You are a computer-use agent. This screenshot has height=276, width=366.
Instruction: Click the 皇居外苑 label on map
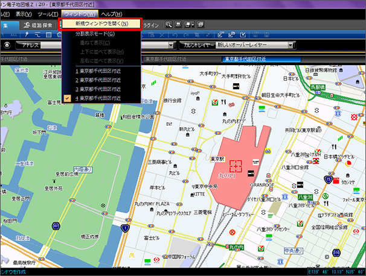point(54,188)
